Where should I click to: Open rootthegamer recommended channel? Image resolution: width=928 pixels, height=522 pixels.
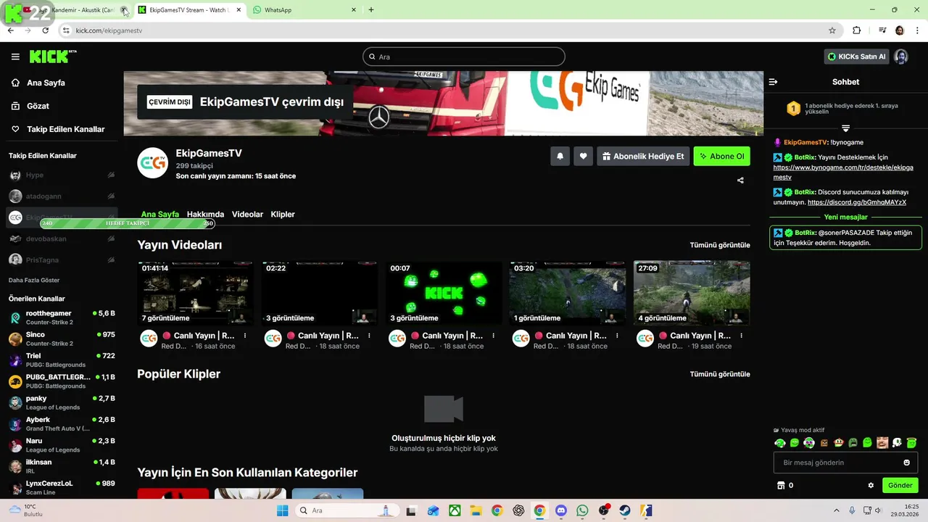[62, 318]
